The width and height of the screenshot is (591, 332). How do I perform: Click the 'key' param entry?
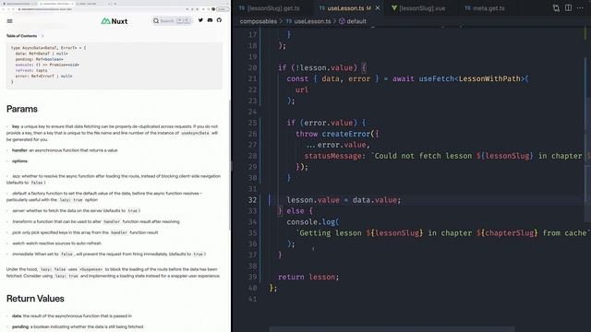[x=113, y=133]
